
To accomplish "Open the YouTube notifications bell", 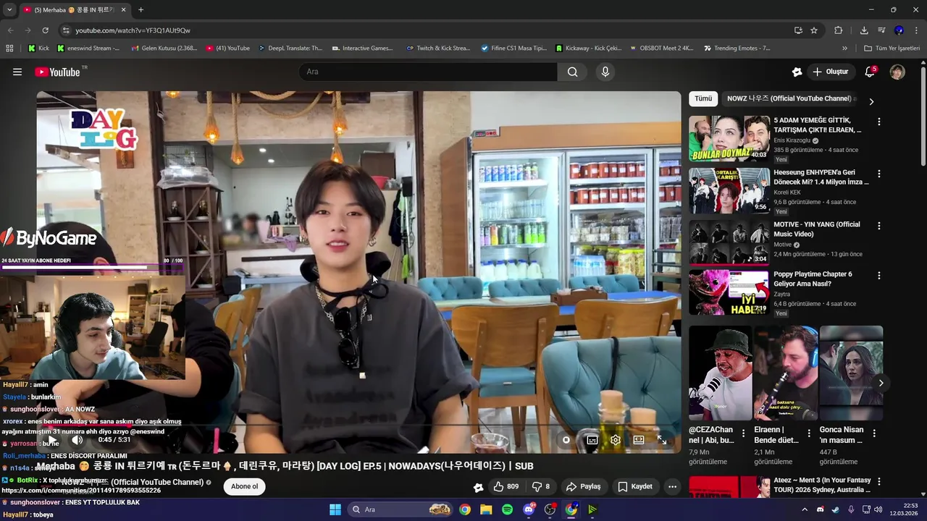I will (x=870, y=72).
